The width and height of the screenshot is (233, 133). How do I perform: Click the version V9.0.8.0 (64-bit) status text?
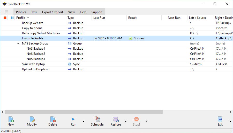click(11, 131)
